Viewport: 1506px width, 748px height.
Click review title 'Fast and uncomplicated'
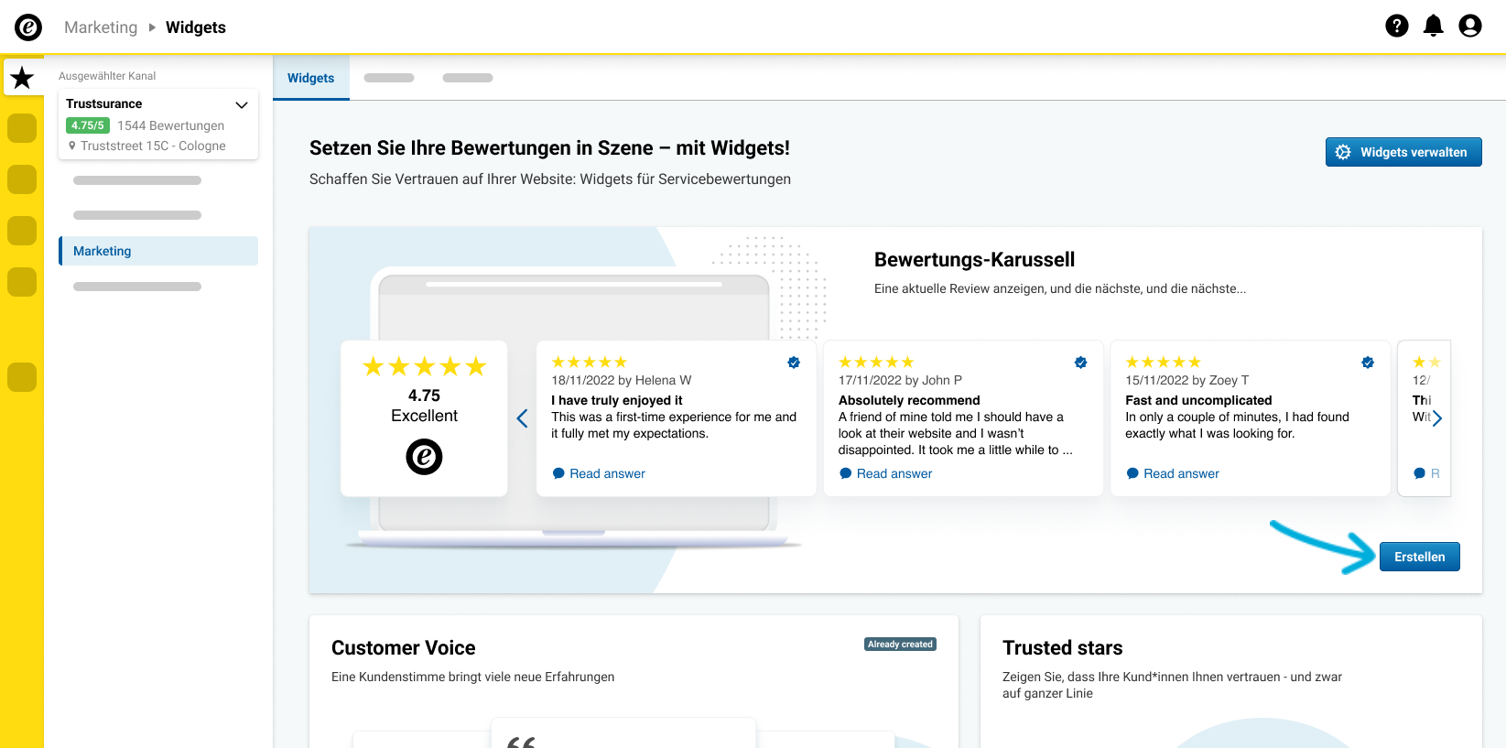[1199, 400]
